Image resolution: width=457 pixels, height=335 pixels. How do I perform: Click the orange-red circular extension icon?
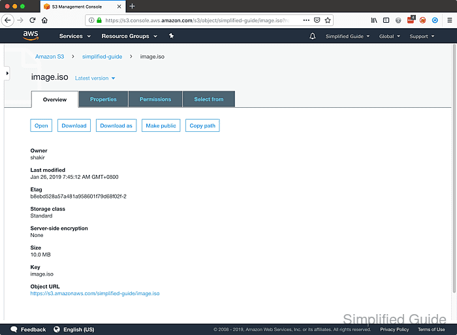pos(422,20)
